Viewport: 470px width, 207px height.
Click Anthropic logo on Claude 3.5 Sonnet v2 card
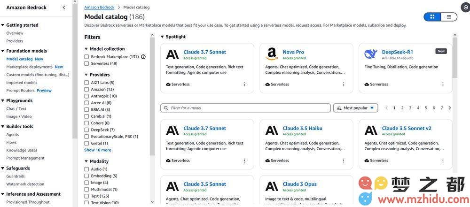(371, 130)
